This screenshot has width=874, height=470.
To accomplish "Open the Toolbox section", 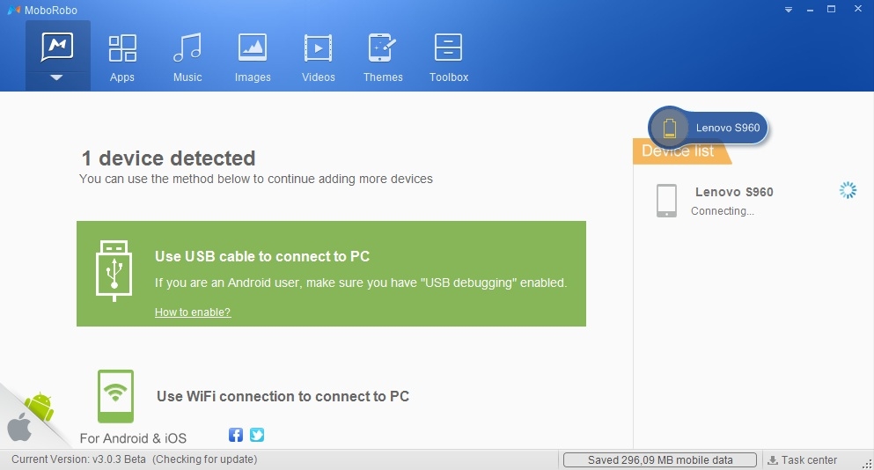I will coord(449,58).
